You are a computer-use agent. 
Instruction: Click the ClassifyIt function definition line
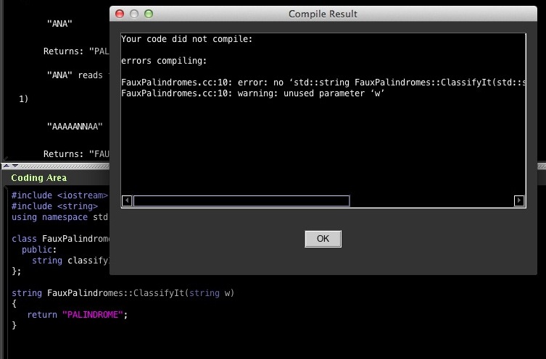tap(123, 293)
